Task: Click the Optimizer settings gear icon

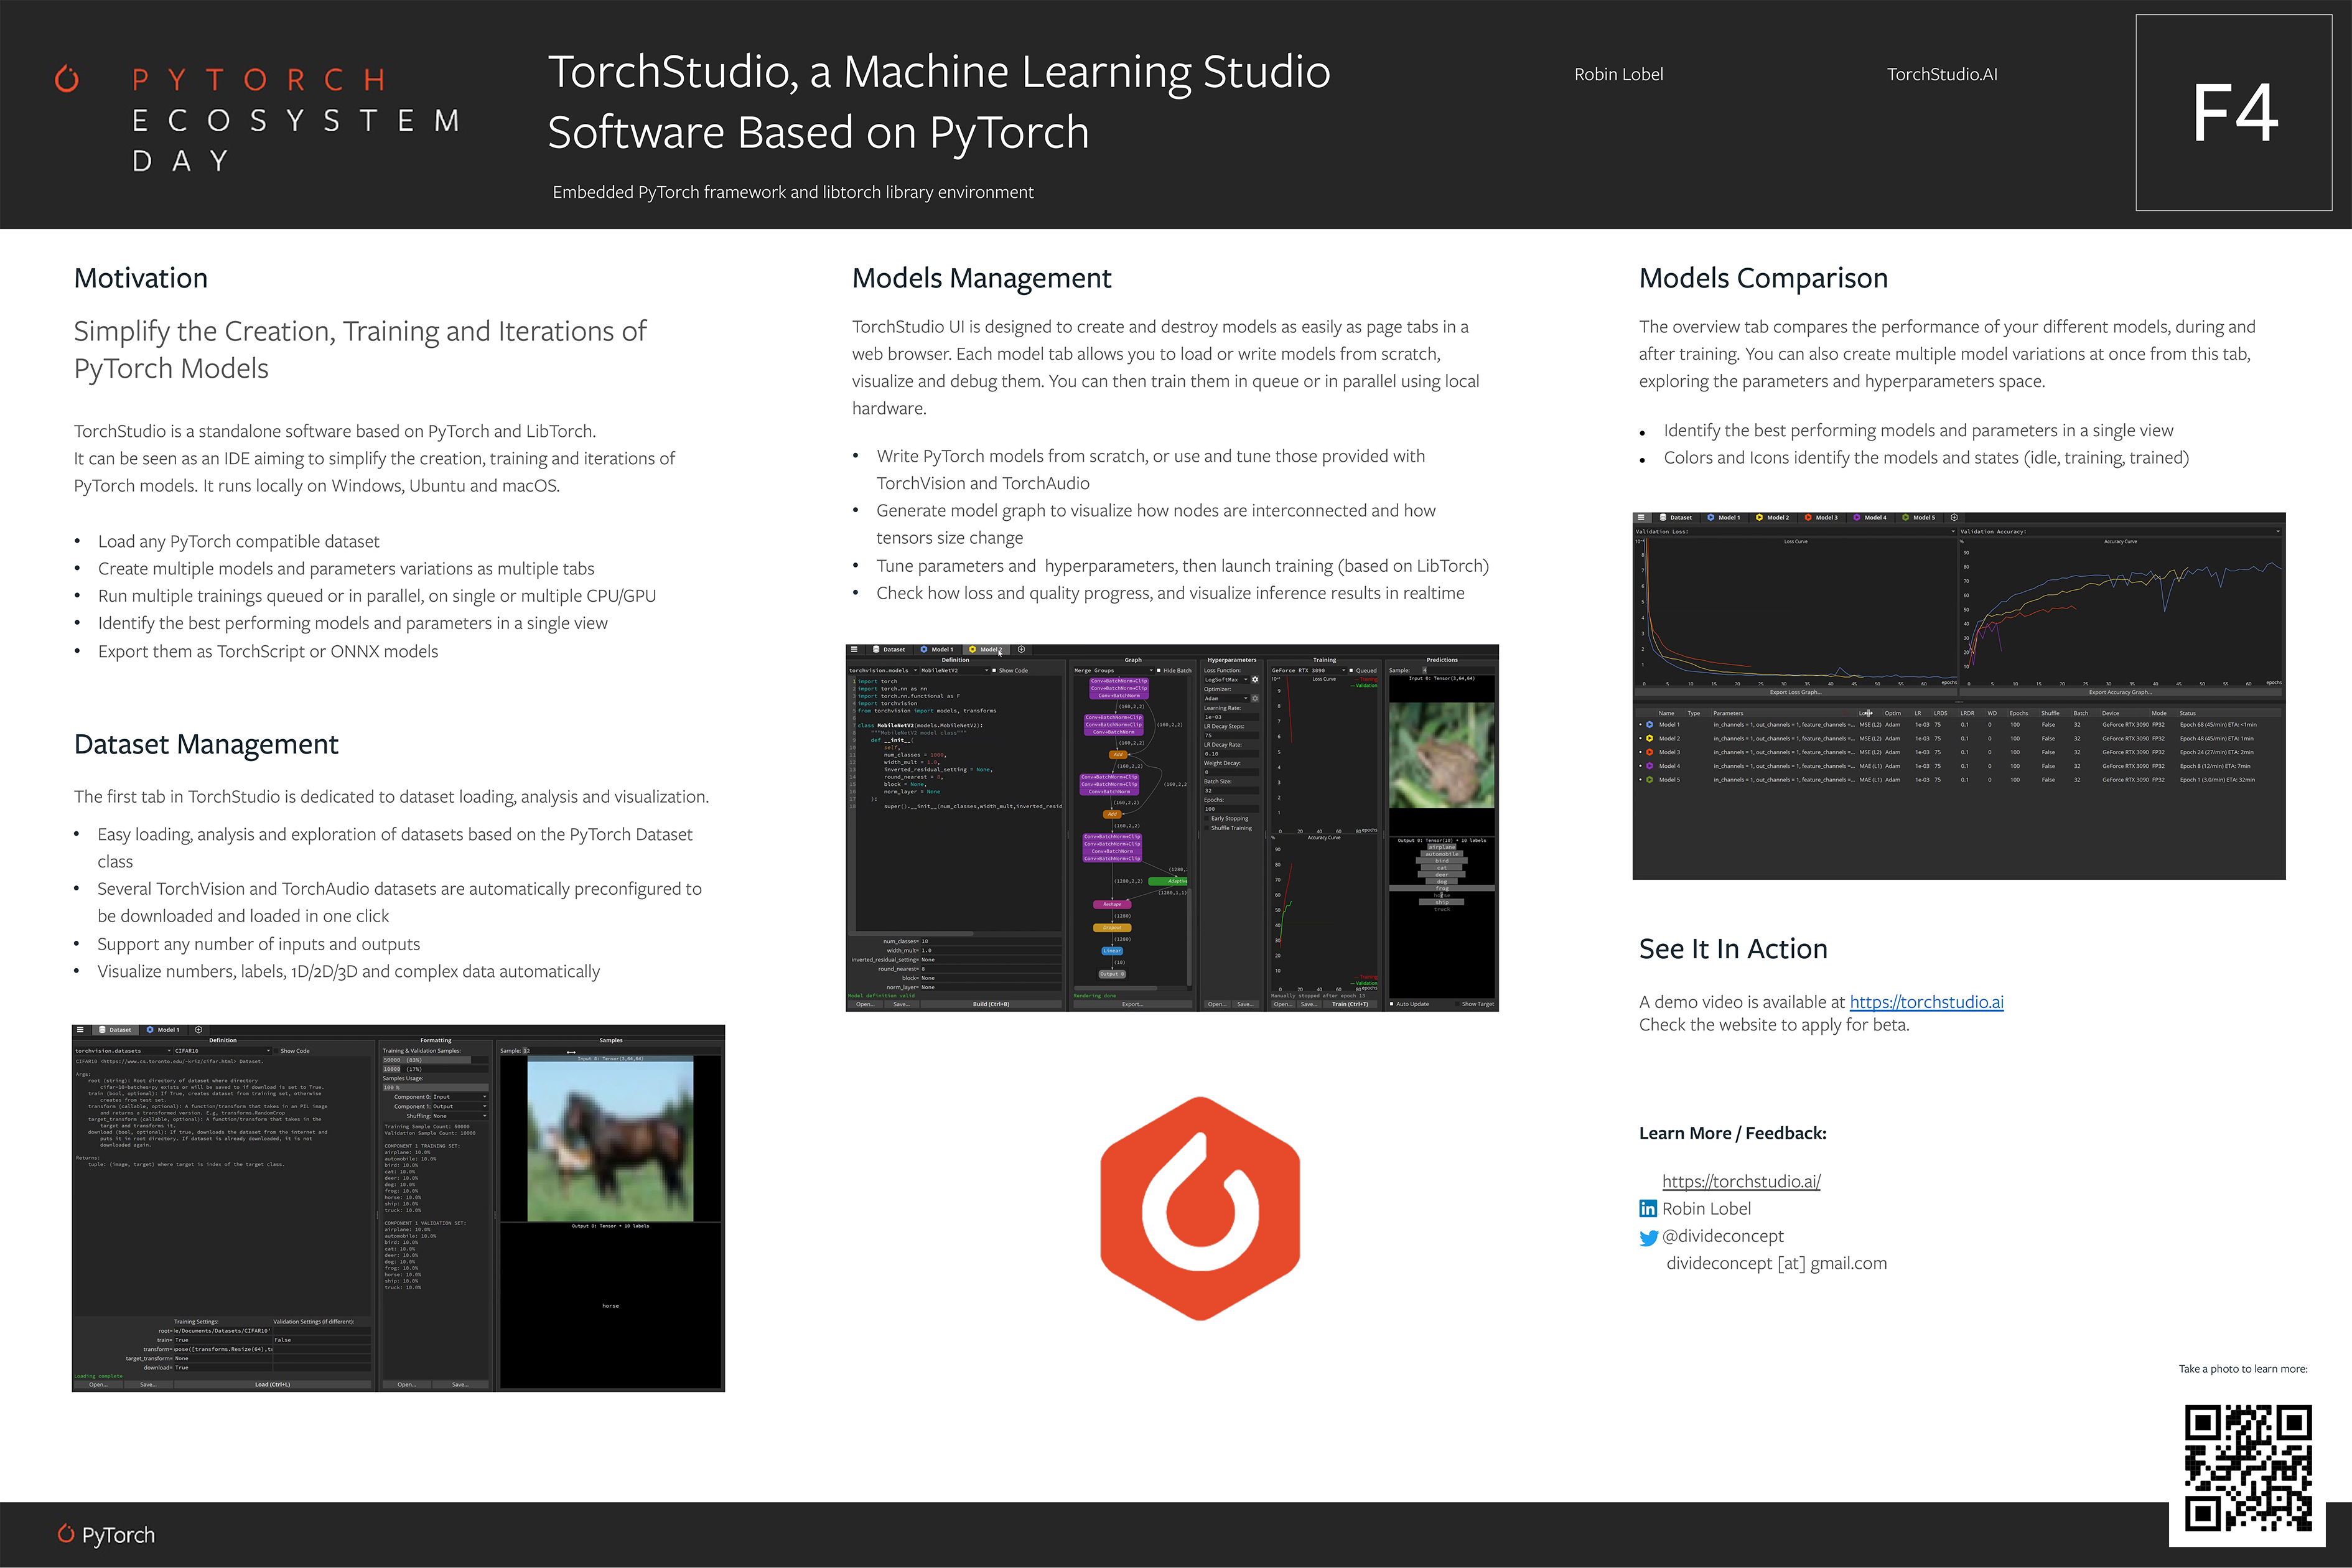Action: [1255, 699]
